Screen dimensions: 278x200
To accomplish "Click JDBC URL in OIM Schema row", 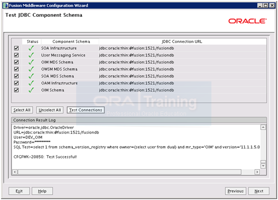I will coord(136,90).
